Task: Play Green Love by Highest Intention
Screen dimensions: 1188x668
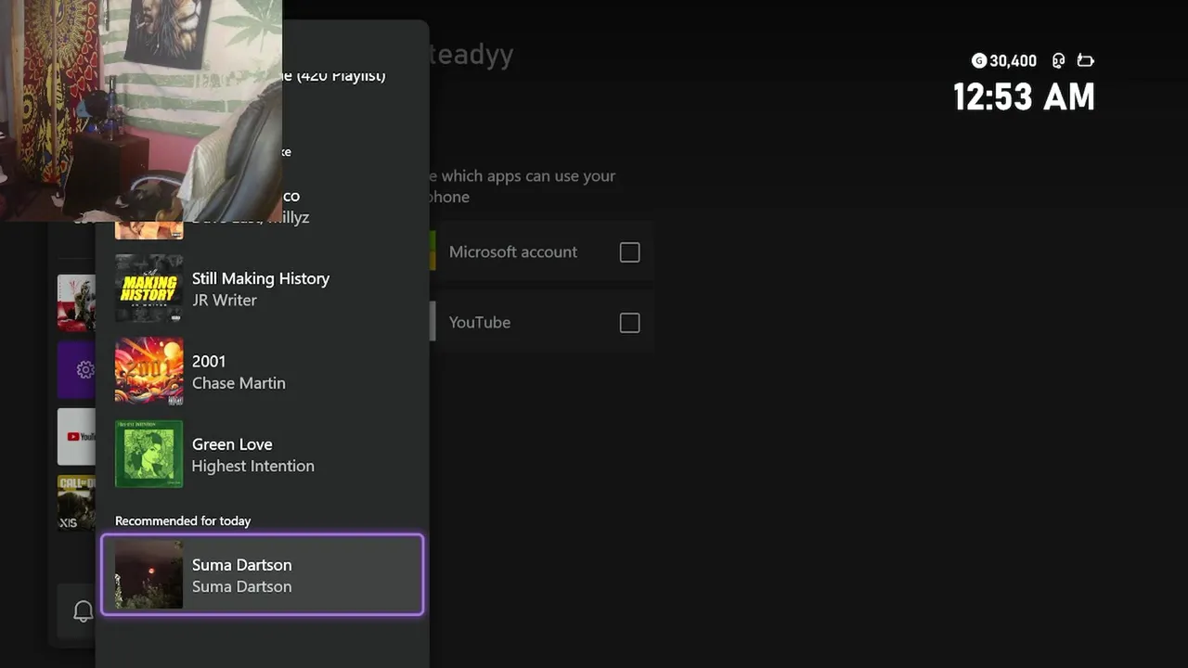Action: point(262,455)
